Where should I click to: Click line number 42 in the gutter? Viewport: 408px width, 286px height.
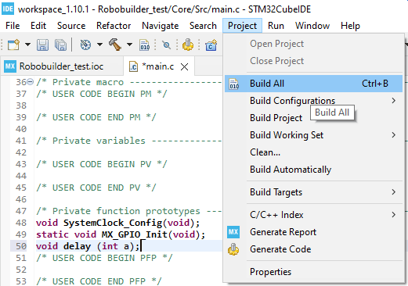(21, 152)
